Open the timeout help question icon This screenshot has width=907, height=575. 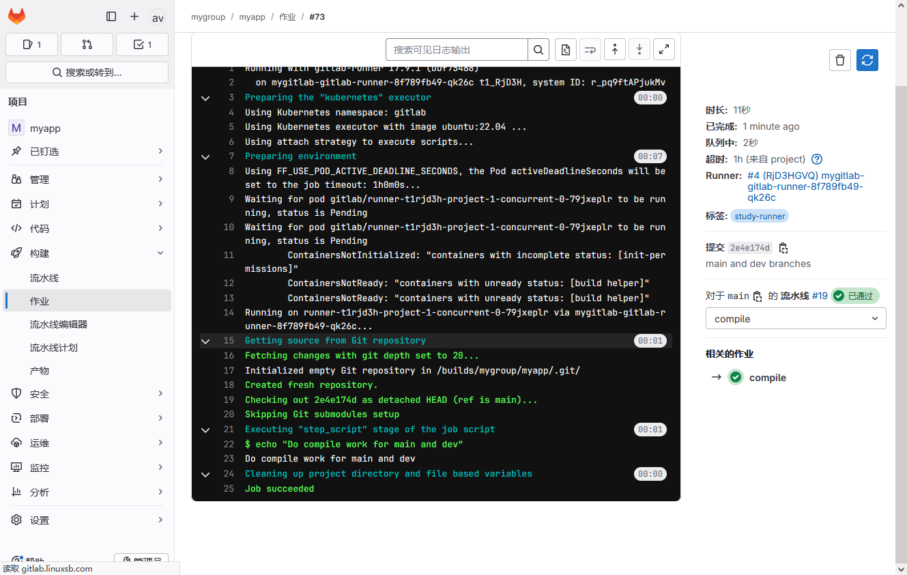click(x=817, y=159)
